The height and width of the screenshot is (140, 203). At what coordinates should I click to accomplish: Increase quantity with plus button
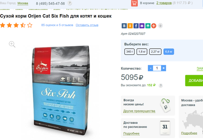click(164, 68)
